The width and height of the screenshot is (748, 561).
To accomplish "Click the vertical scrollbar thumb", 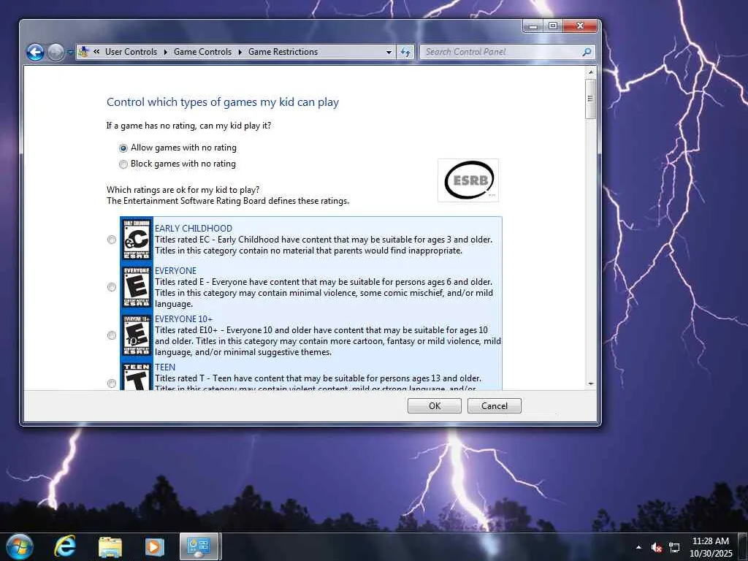I will pyautogui.click(x=590, y=99).
